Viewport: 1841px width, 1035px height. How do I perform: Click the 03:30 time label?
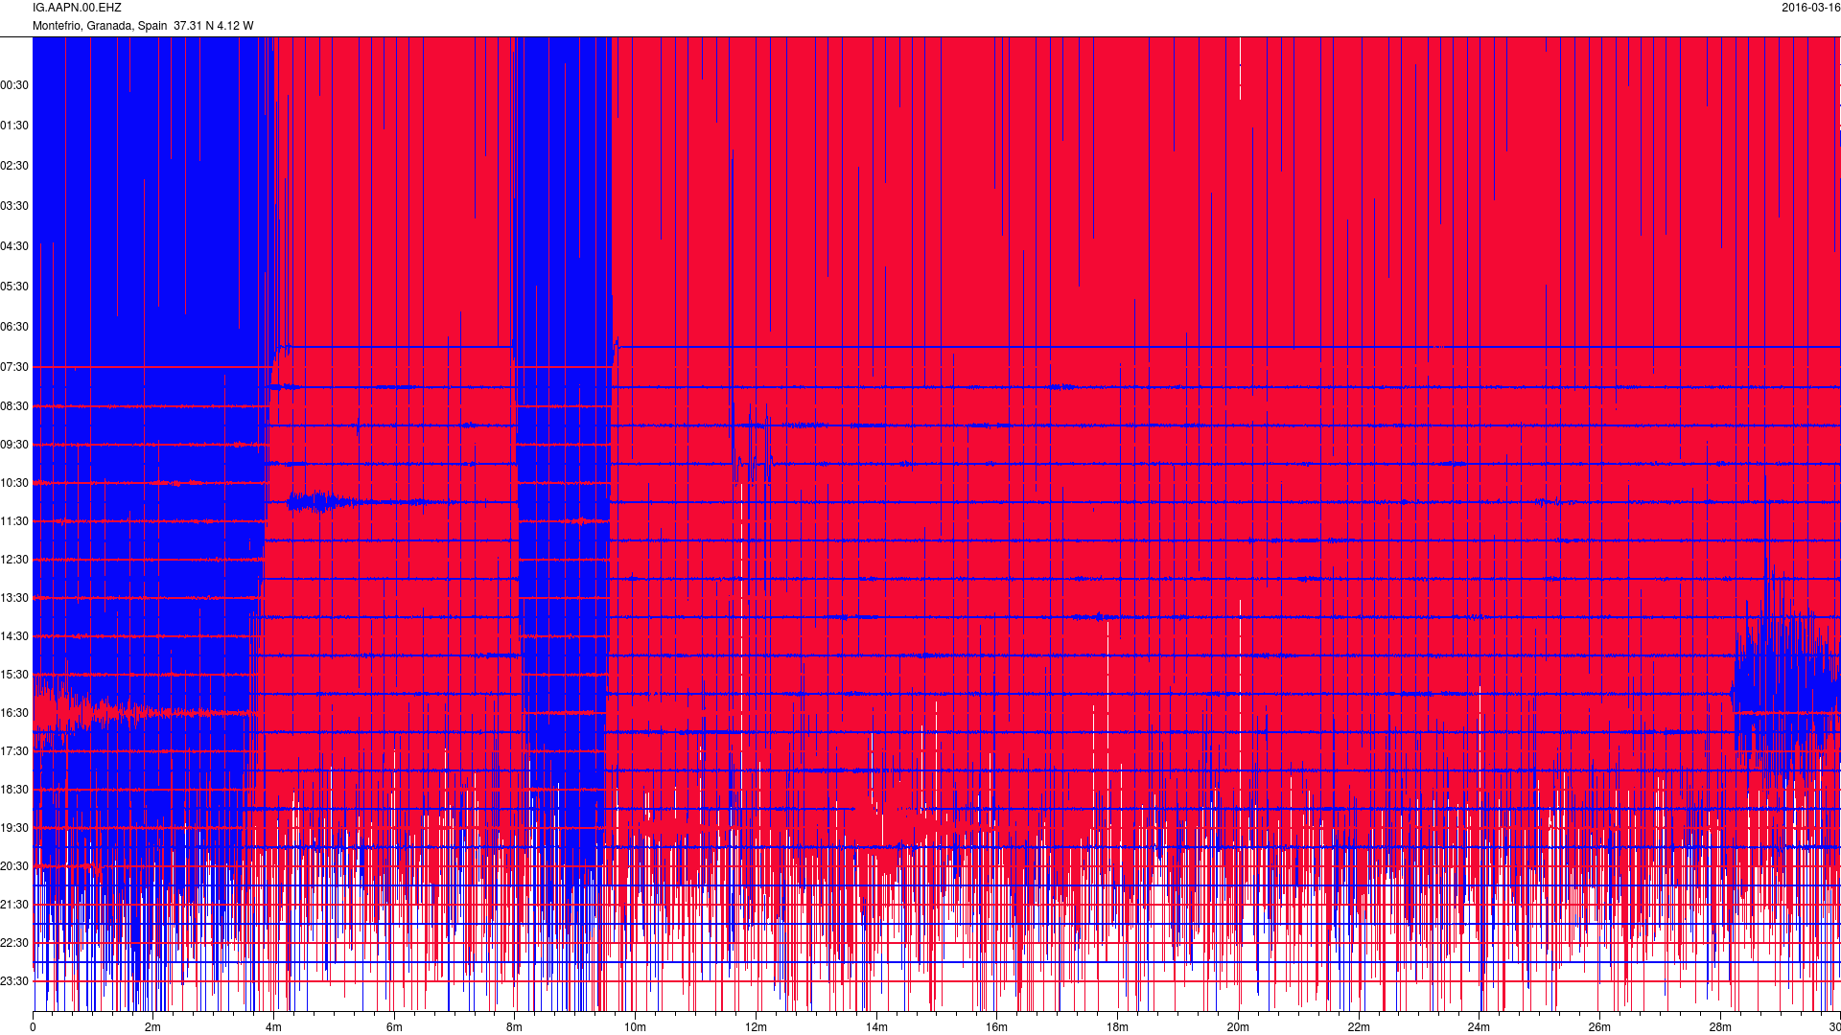point(14,206)
